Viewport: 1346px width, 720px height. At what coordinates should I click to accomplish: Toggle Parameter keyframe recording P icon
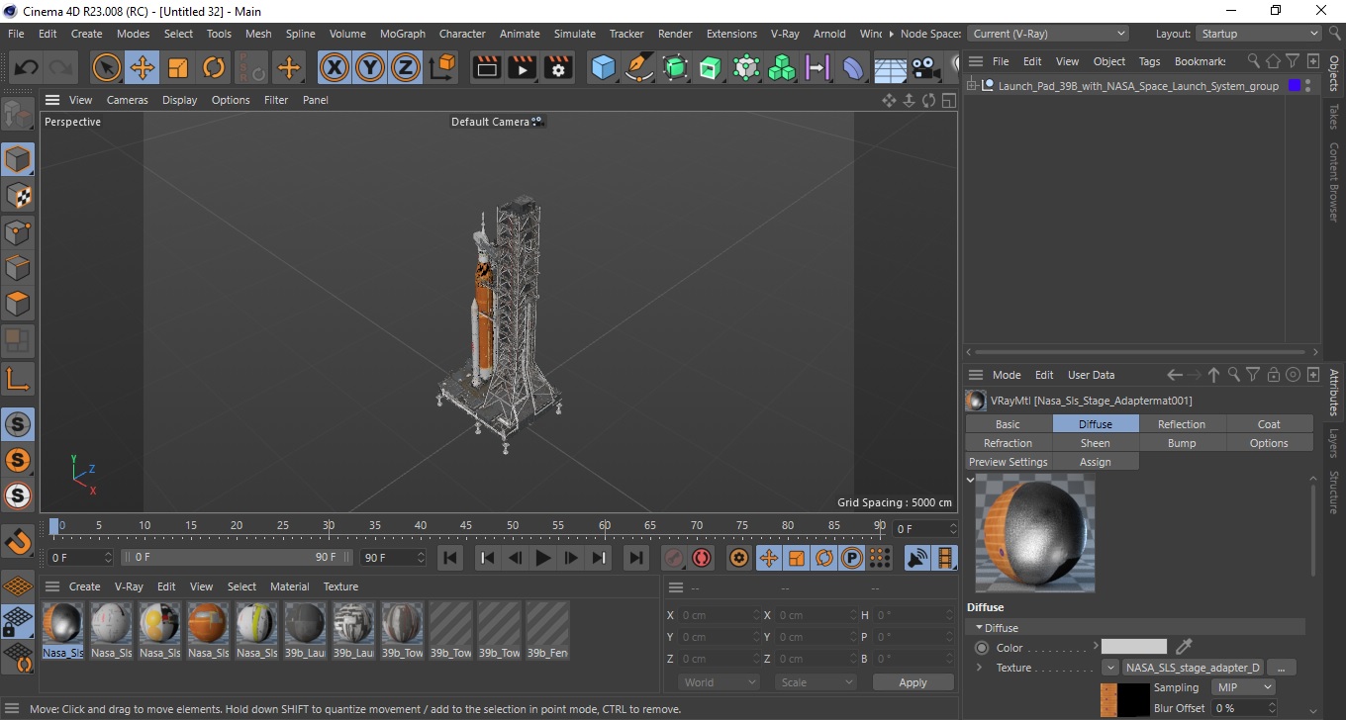click(x=851, y=558)
